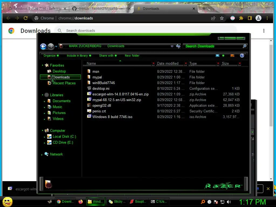Select the opengl32.dll file icon
276x207 pixels.
89,105
